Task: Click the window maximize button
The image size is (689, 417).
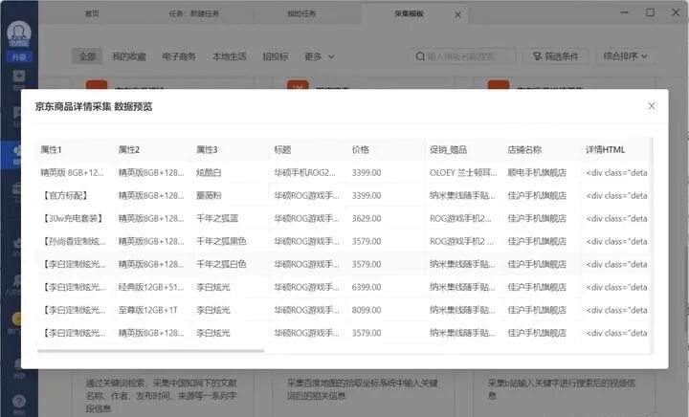Action: click(x=650, y=12)
